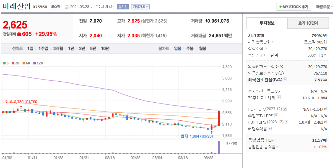Expand the 빠른주문 dropdown
The height and width of the screenshot is (168, 335).
click(324, 7)
